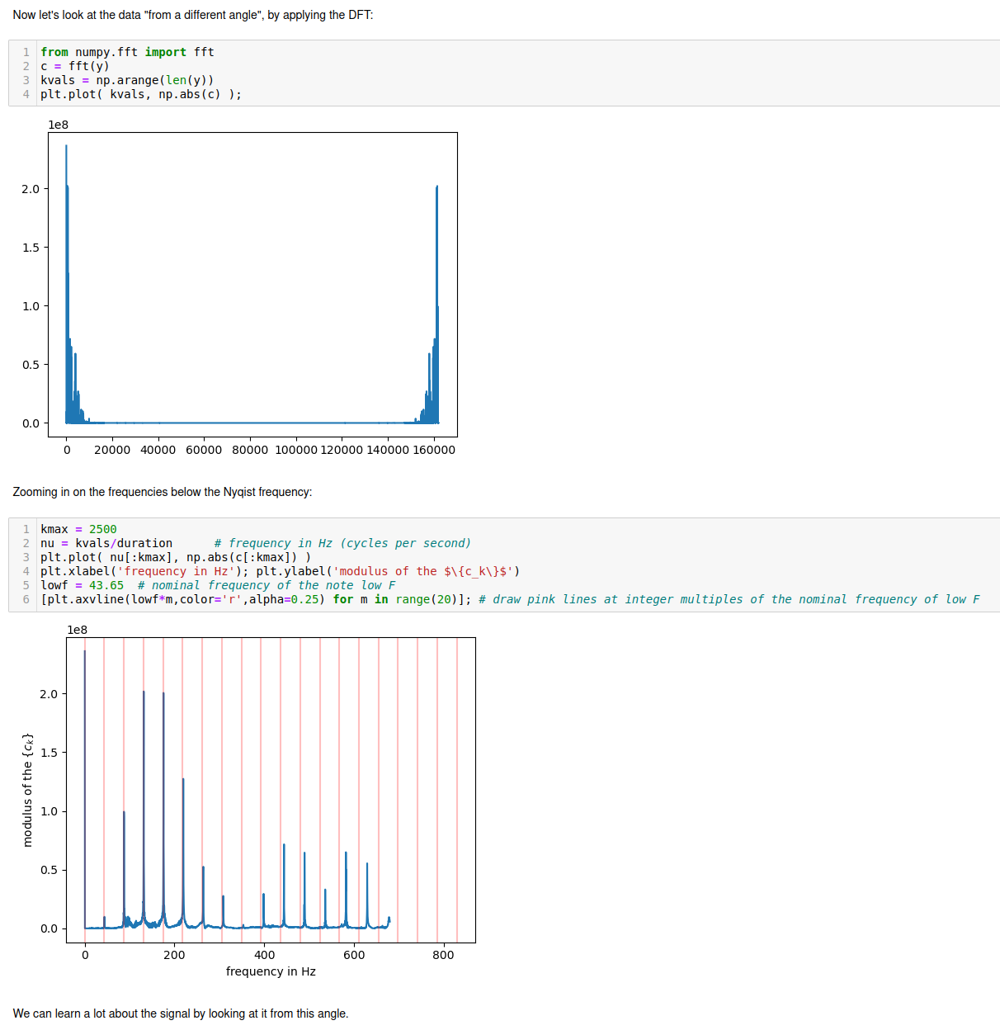Click the "We can learn a lot" sentence
This screenshot has width=1000, height=1030.
pos(181,1013)
